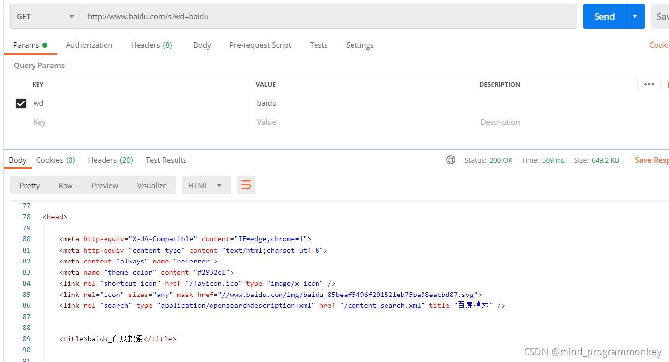The image size is (669, 362).
Task: Switch to the Params tab
Action: pos(30,45)
